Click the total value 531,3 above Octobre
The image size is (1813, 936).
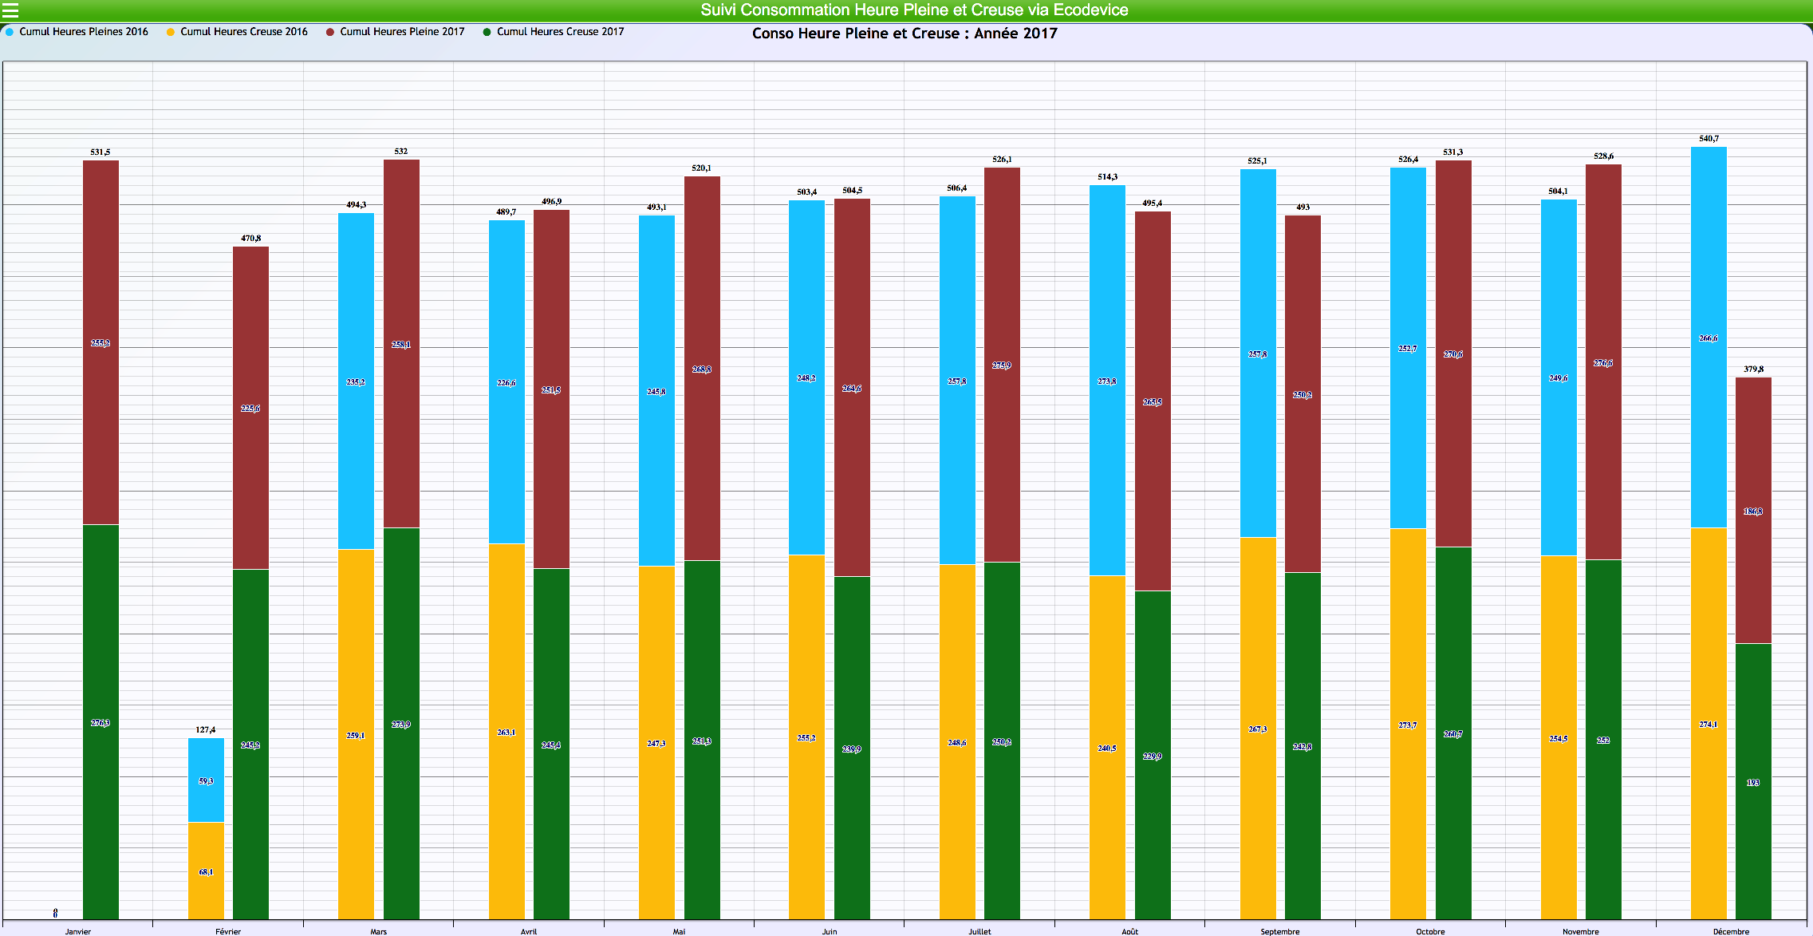1453,152
